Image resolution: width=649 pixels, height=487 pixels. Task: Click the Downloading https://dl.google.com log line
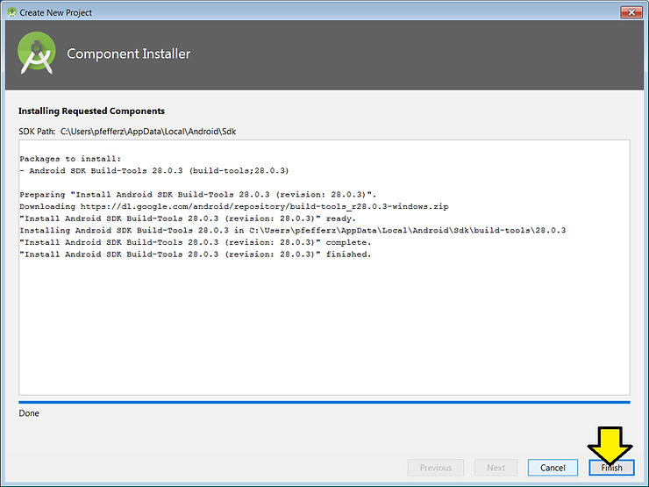(234, 206)
